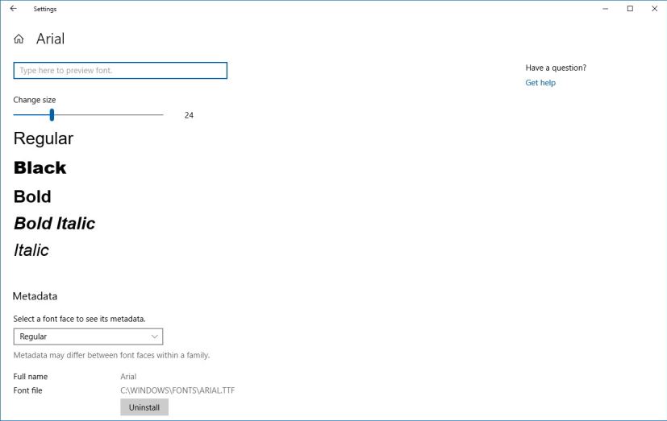Click the Full name value Arial
The image size is (667, 421).
pos(128,377)
